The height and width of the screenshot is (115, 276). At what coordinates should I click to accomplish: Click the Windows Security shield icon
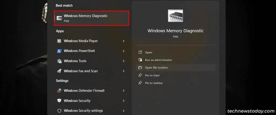(x=59, y=100)
